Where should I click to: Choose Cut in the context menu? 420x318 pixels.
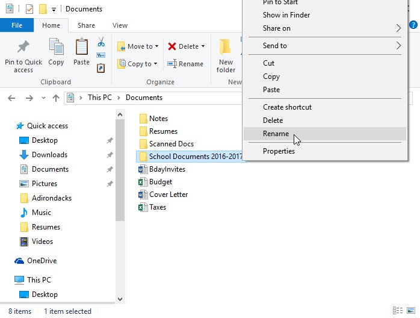pyautogui.click(x=325, y=63)
